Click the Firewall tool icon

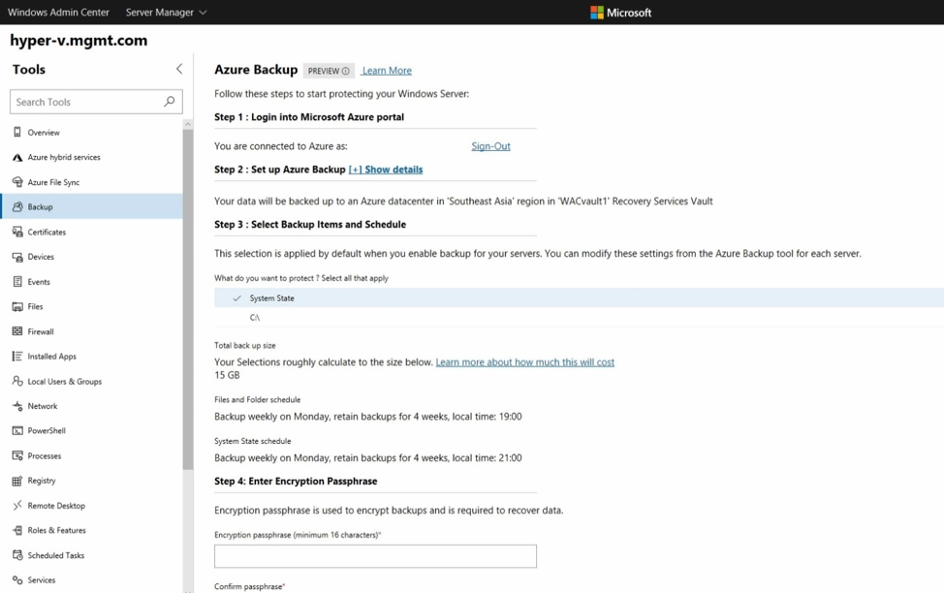[17, 331]
